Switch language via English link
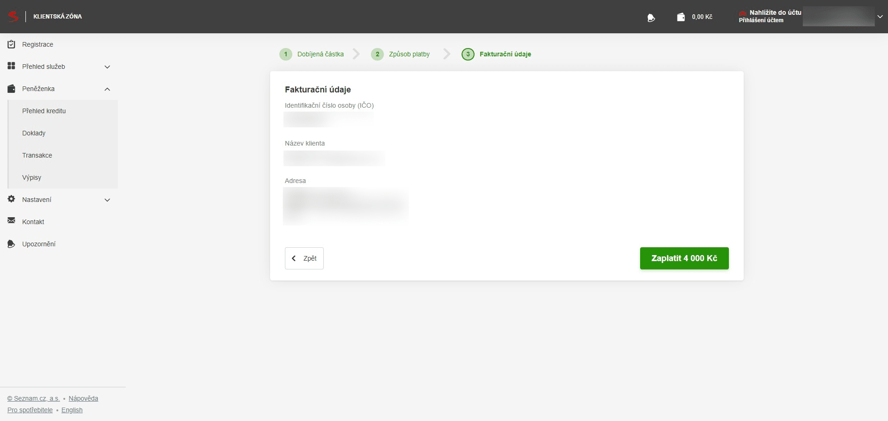Screen dimensions: 888x421 (x=72, y=410)
